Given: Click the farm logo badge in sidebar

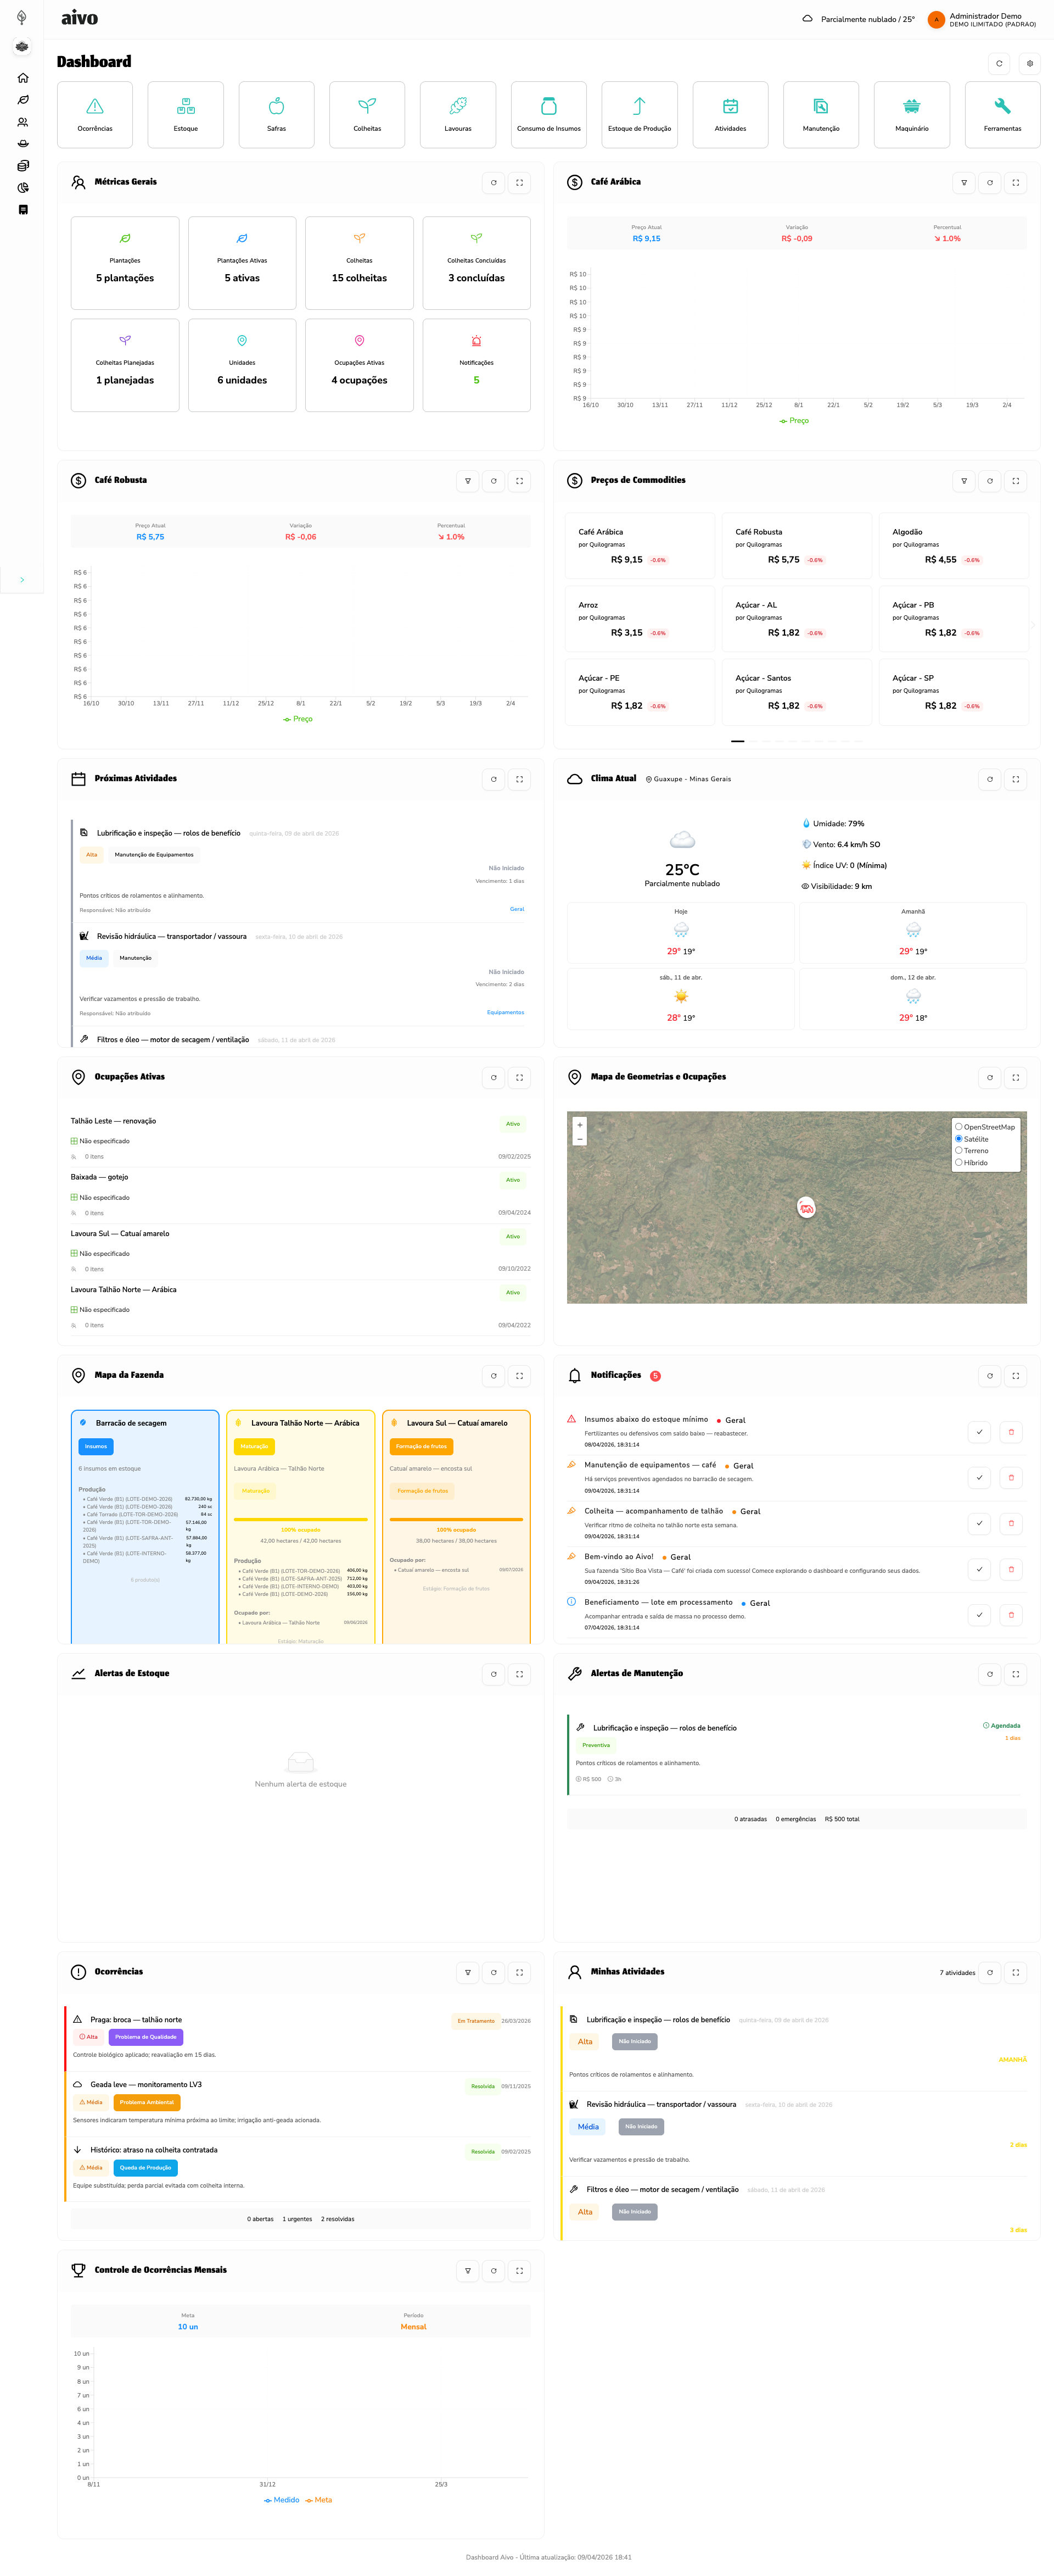Looking at the screenshot, I should 22,47.
